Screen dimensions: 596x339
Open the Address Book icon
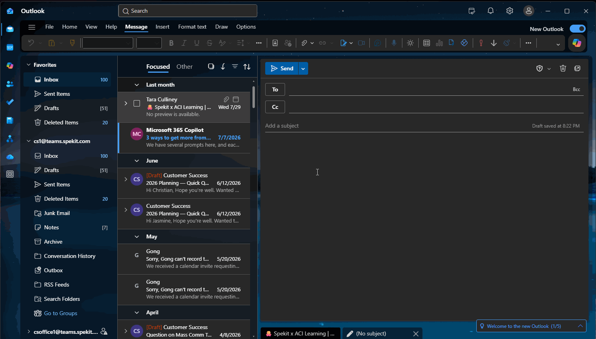[275, 43]
